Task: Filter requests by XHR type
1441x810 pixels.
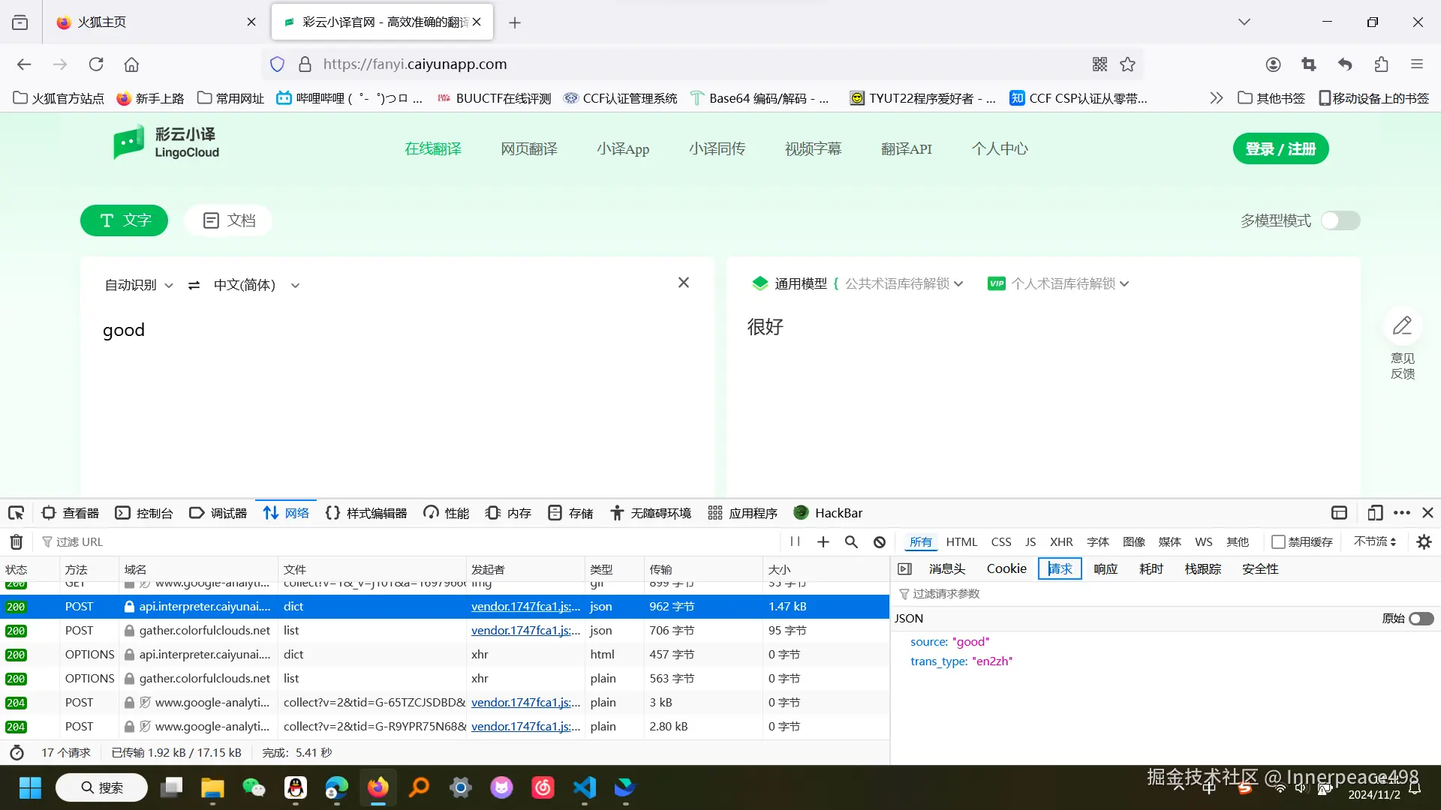Action: pos(1061,541)
